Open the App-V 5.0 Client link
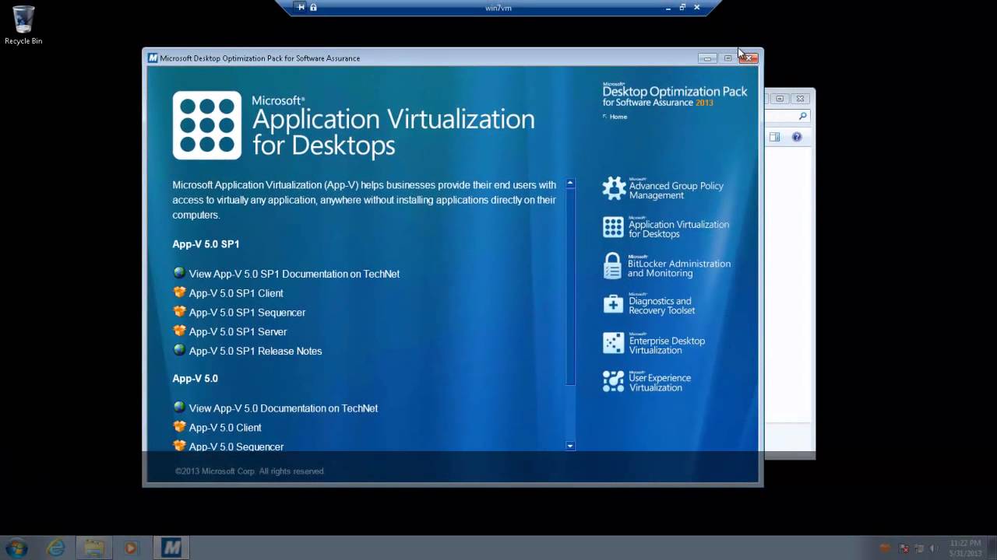Screen dimensions: 997x560 [x=225, y=428]
